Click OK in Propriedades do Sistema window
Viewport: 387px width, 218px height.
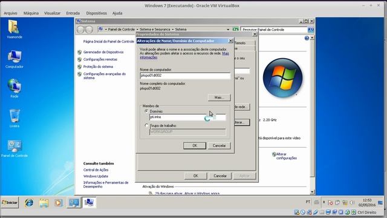pyautogui.click(x=195, y=176)
